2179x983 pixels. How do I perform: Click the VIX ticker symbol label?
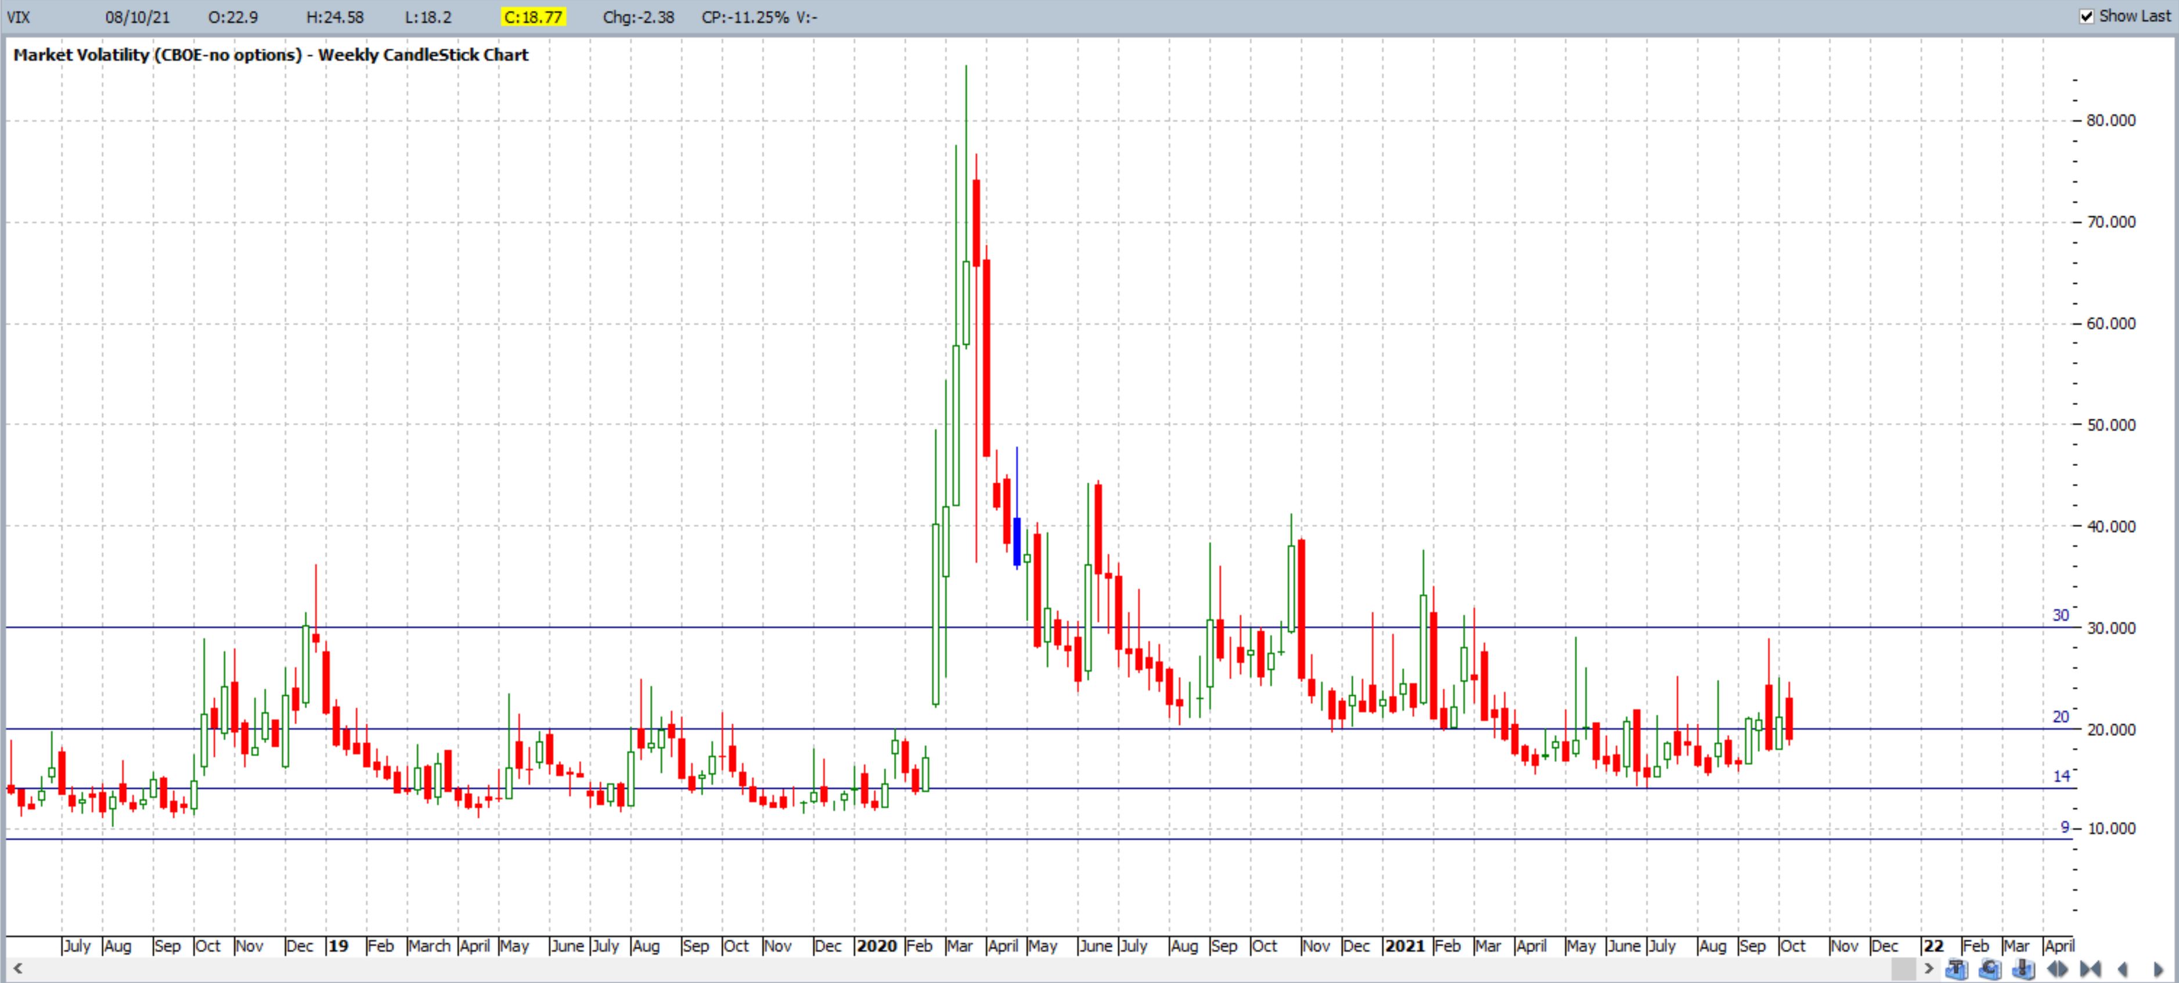[x=18, y=17]
